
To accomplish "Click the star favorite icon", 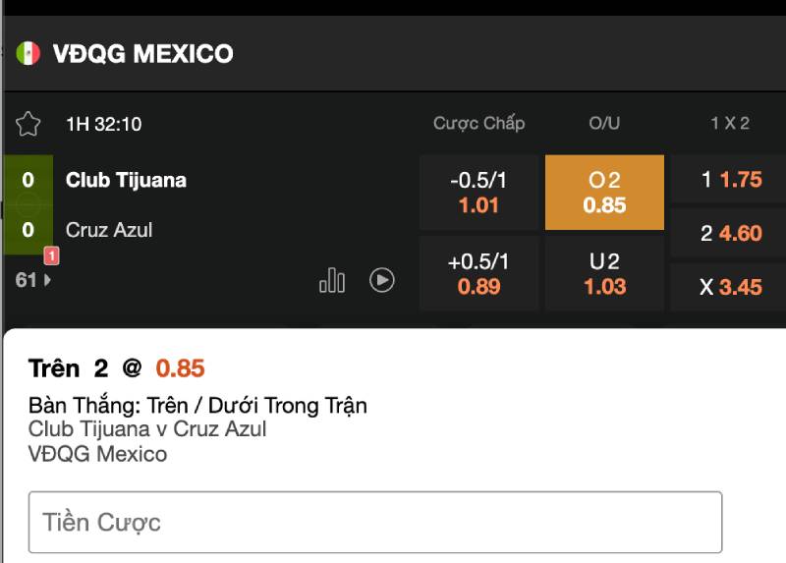I will [28, 124].
